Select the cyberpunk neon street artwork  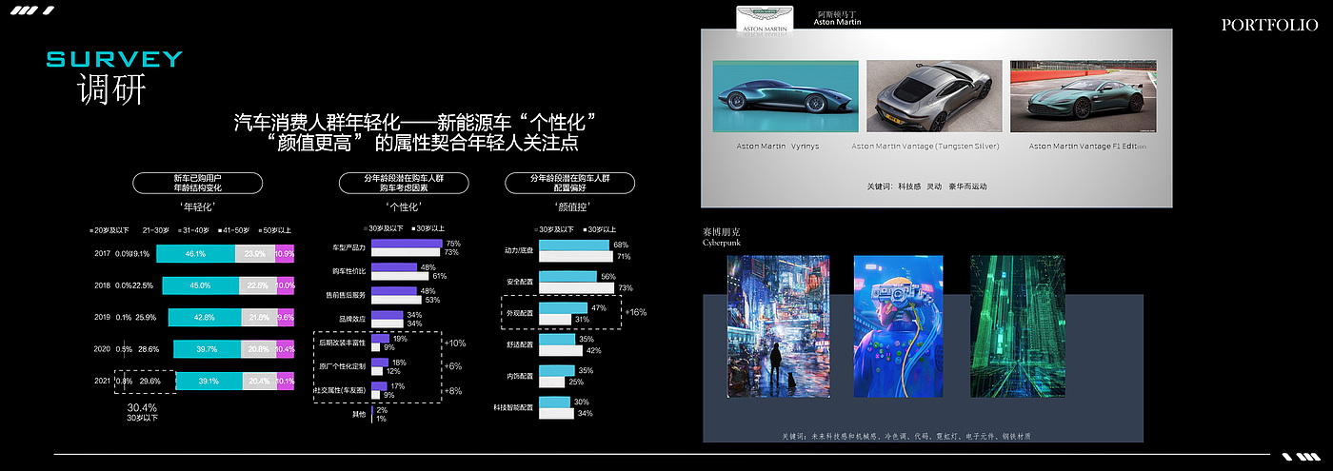click(778, 326)
